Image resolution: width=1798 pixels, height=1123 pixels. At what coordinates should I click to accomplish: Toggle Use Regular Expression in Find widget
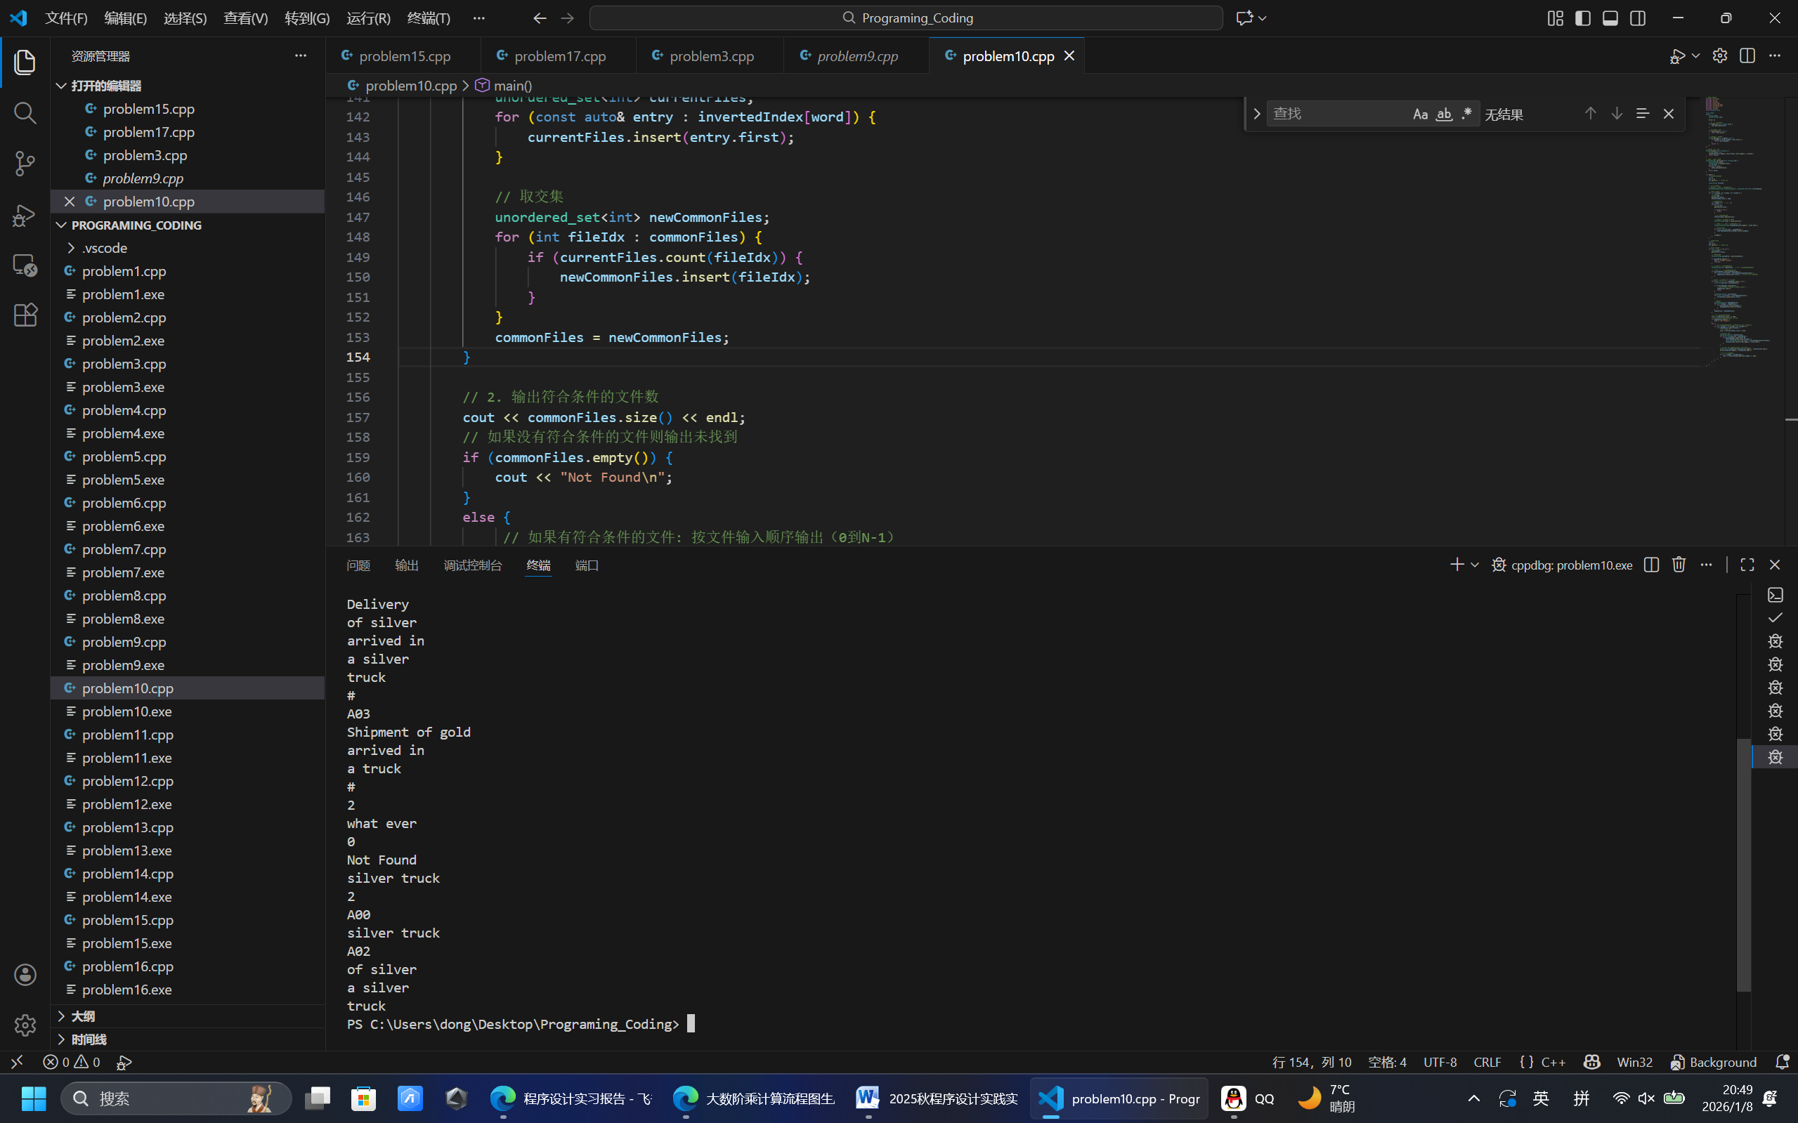pyautogui.click(x=1466, y=114)
